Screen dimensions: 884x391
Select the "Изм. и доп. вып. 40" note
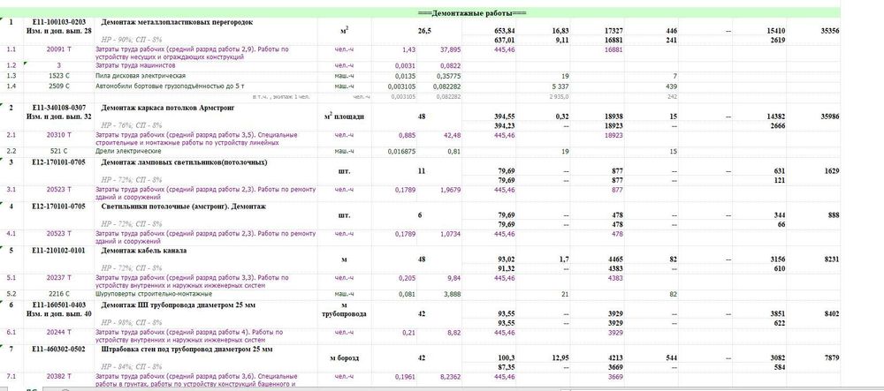coord(58,314)
